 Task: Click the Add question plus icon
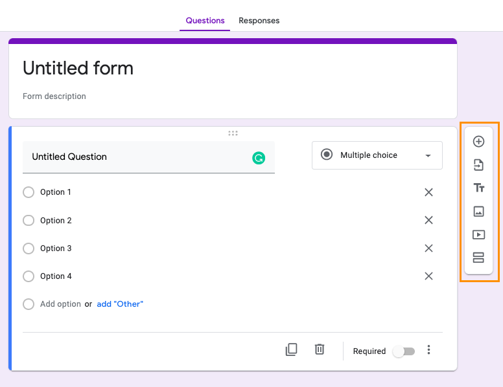click(478, 142)
